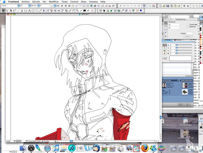203x153 pixels.
Task: Select the Move icon in Transformar panel
Action: click(x=166, y=23)
